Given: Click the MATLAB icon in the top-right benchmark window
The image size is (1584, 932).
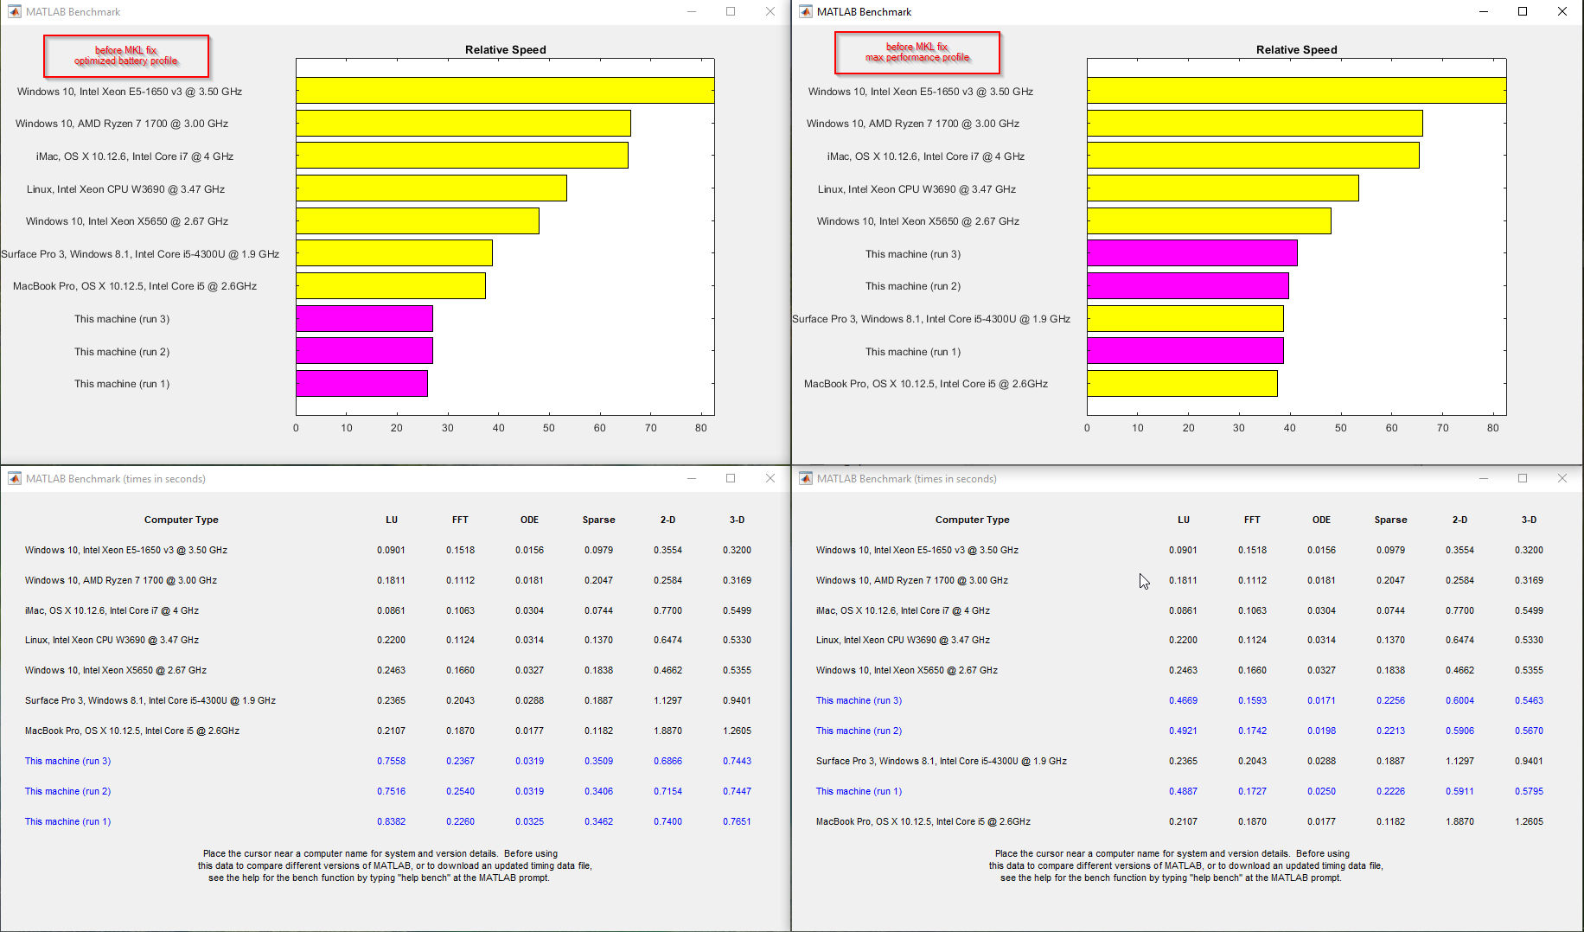Looking at the screenshot, I should coord(805,11).
